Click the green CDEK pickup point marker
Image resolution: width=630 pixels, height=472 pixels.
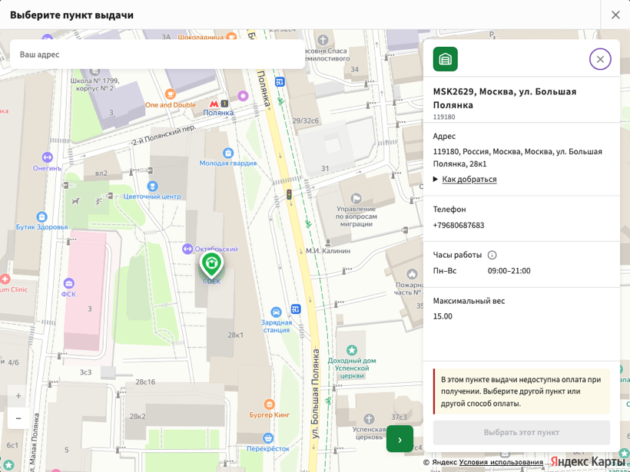211,265
